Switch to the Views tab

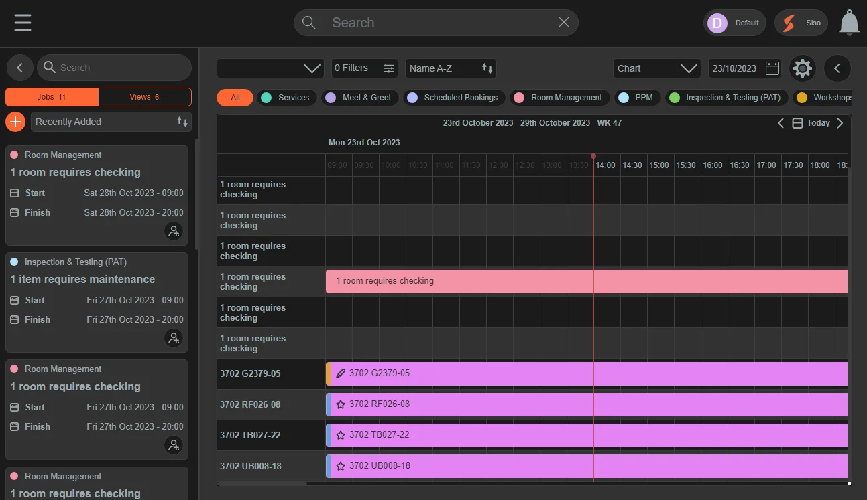144,97
